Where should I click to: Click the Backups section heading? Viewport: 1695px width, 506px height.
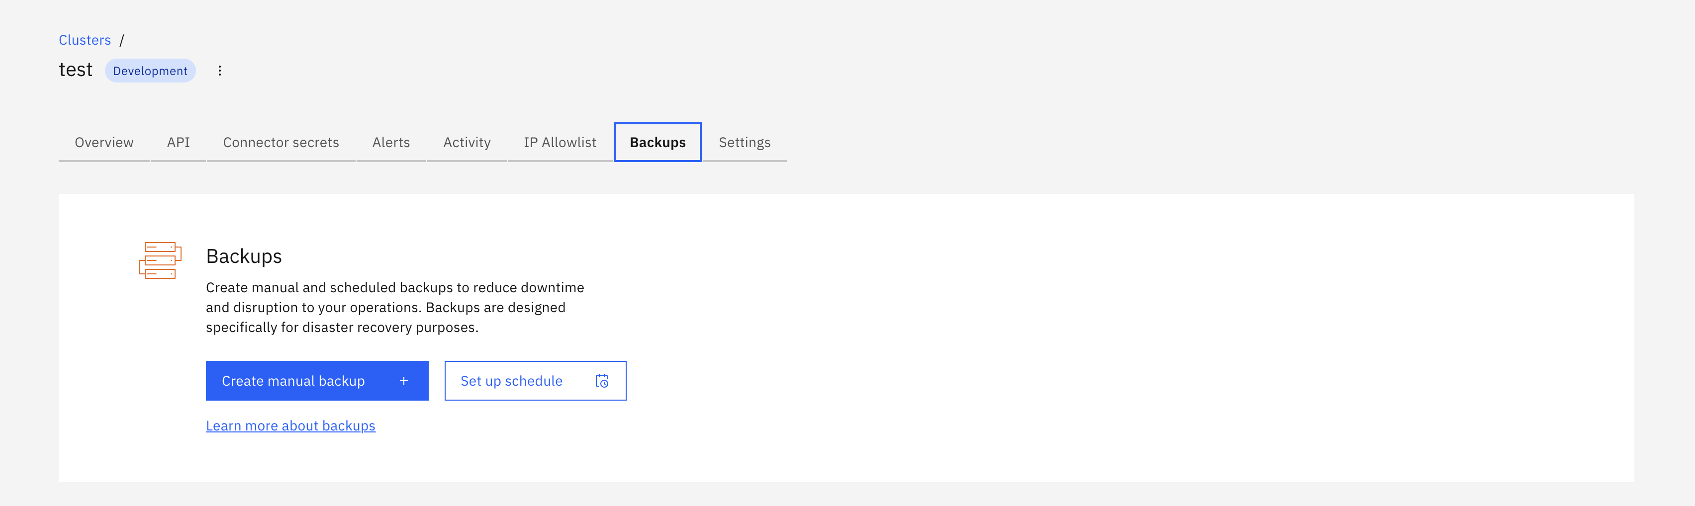[244, 256]
